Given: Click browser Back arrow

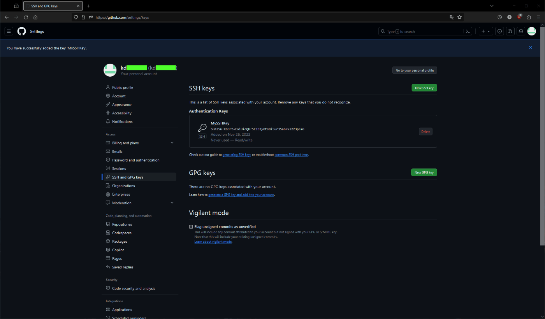Looking at the screenshot, I should tap(7, 17).
